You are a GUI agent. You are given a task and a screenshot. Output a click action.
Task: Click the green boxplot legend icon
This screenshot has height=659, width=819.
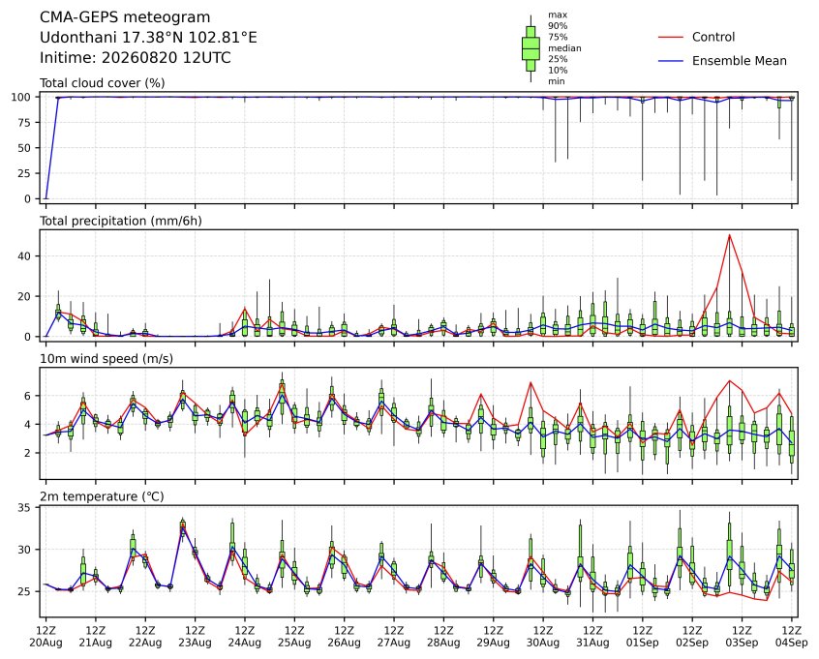point(531,48)
